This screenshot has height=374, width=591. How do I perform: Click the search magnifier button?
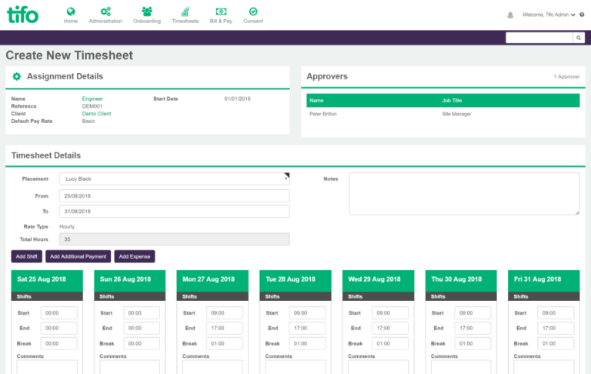[579, 37]
